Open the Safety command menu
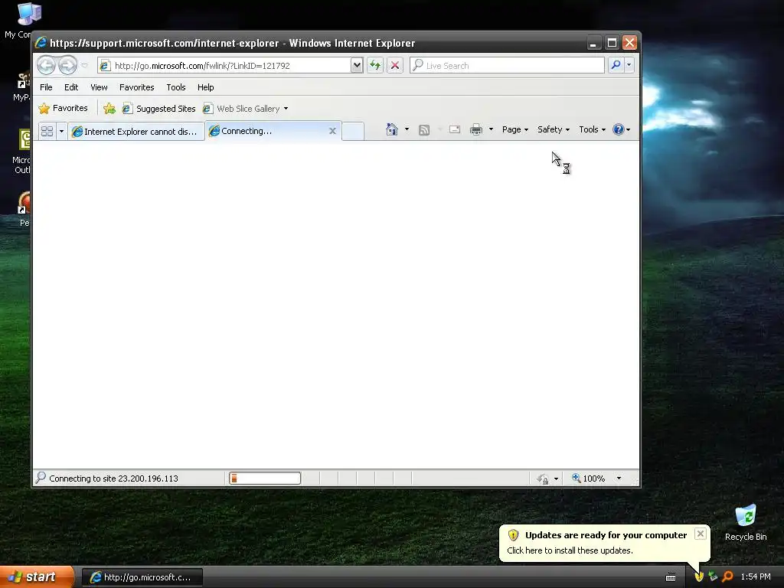784x588 pixels. (554, 129)
